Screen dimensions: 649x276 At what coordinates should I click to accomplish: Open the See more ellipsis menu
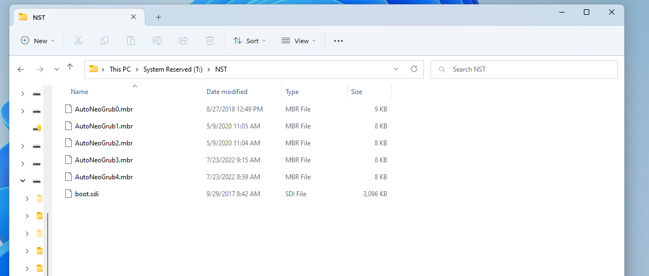pos(338,40)
